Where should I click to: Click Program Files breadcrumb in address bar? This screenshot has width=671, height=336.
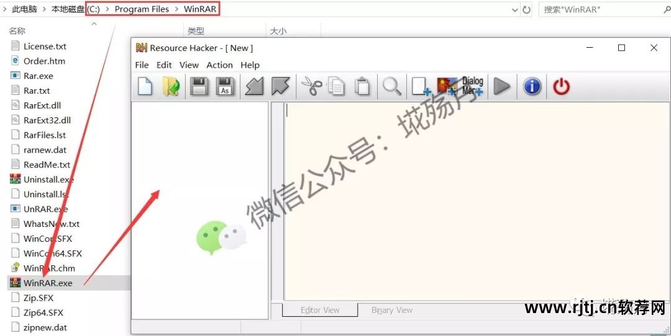click(x=142, y=9)
